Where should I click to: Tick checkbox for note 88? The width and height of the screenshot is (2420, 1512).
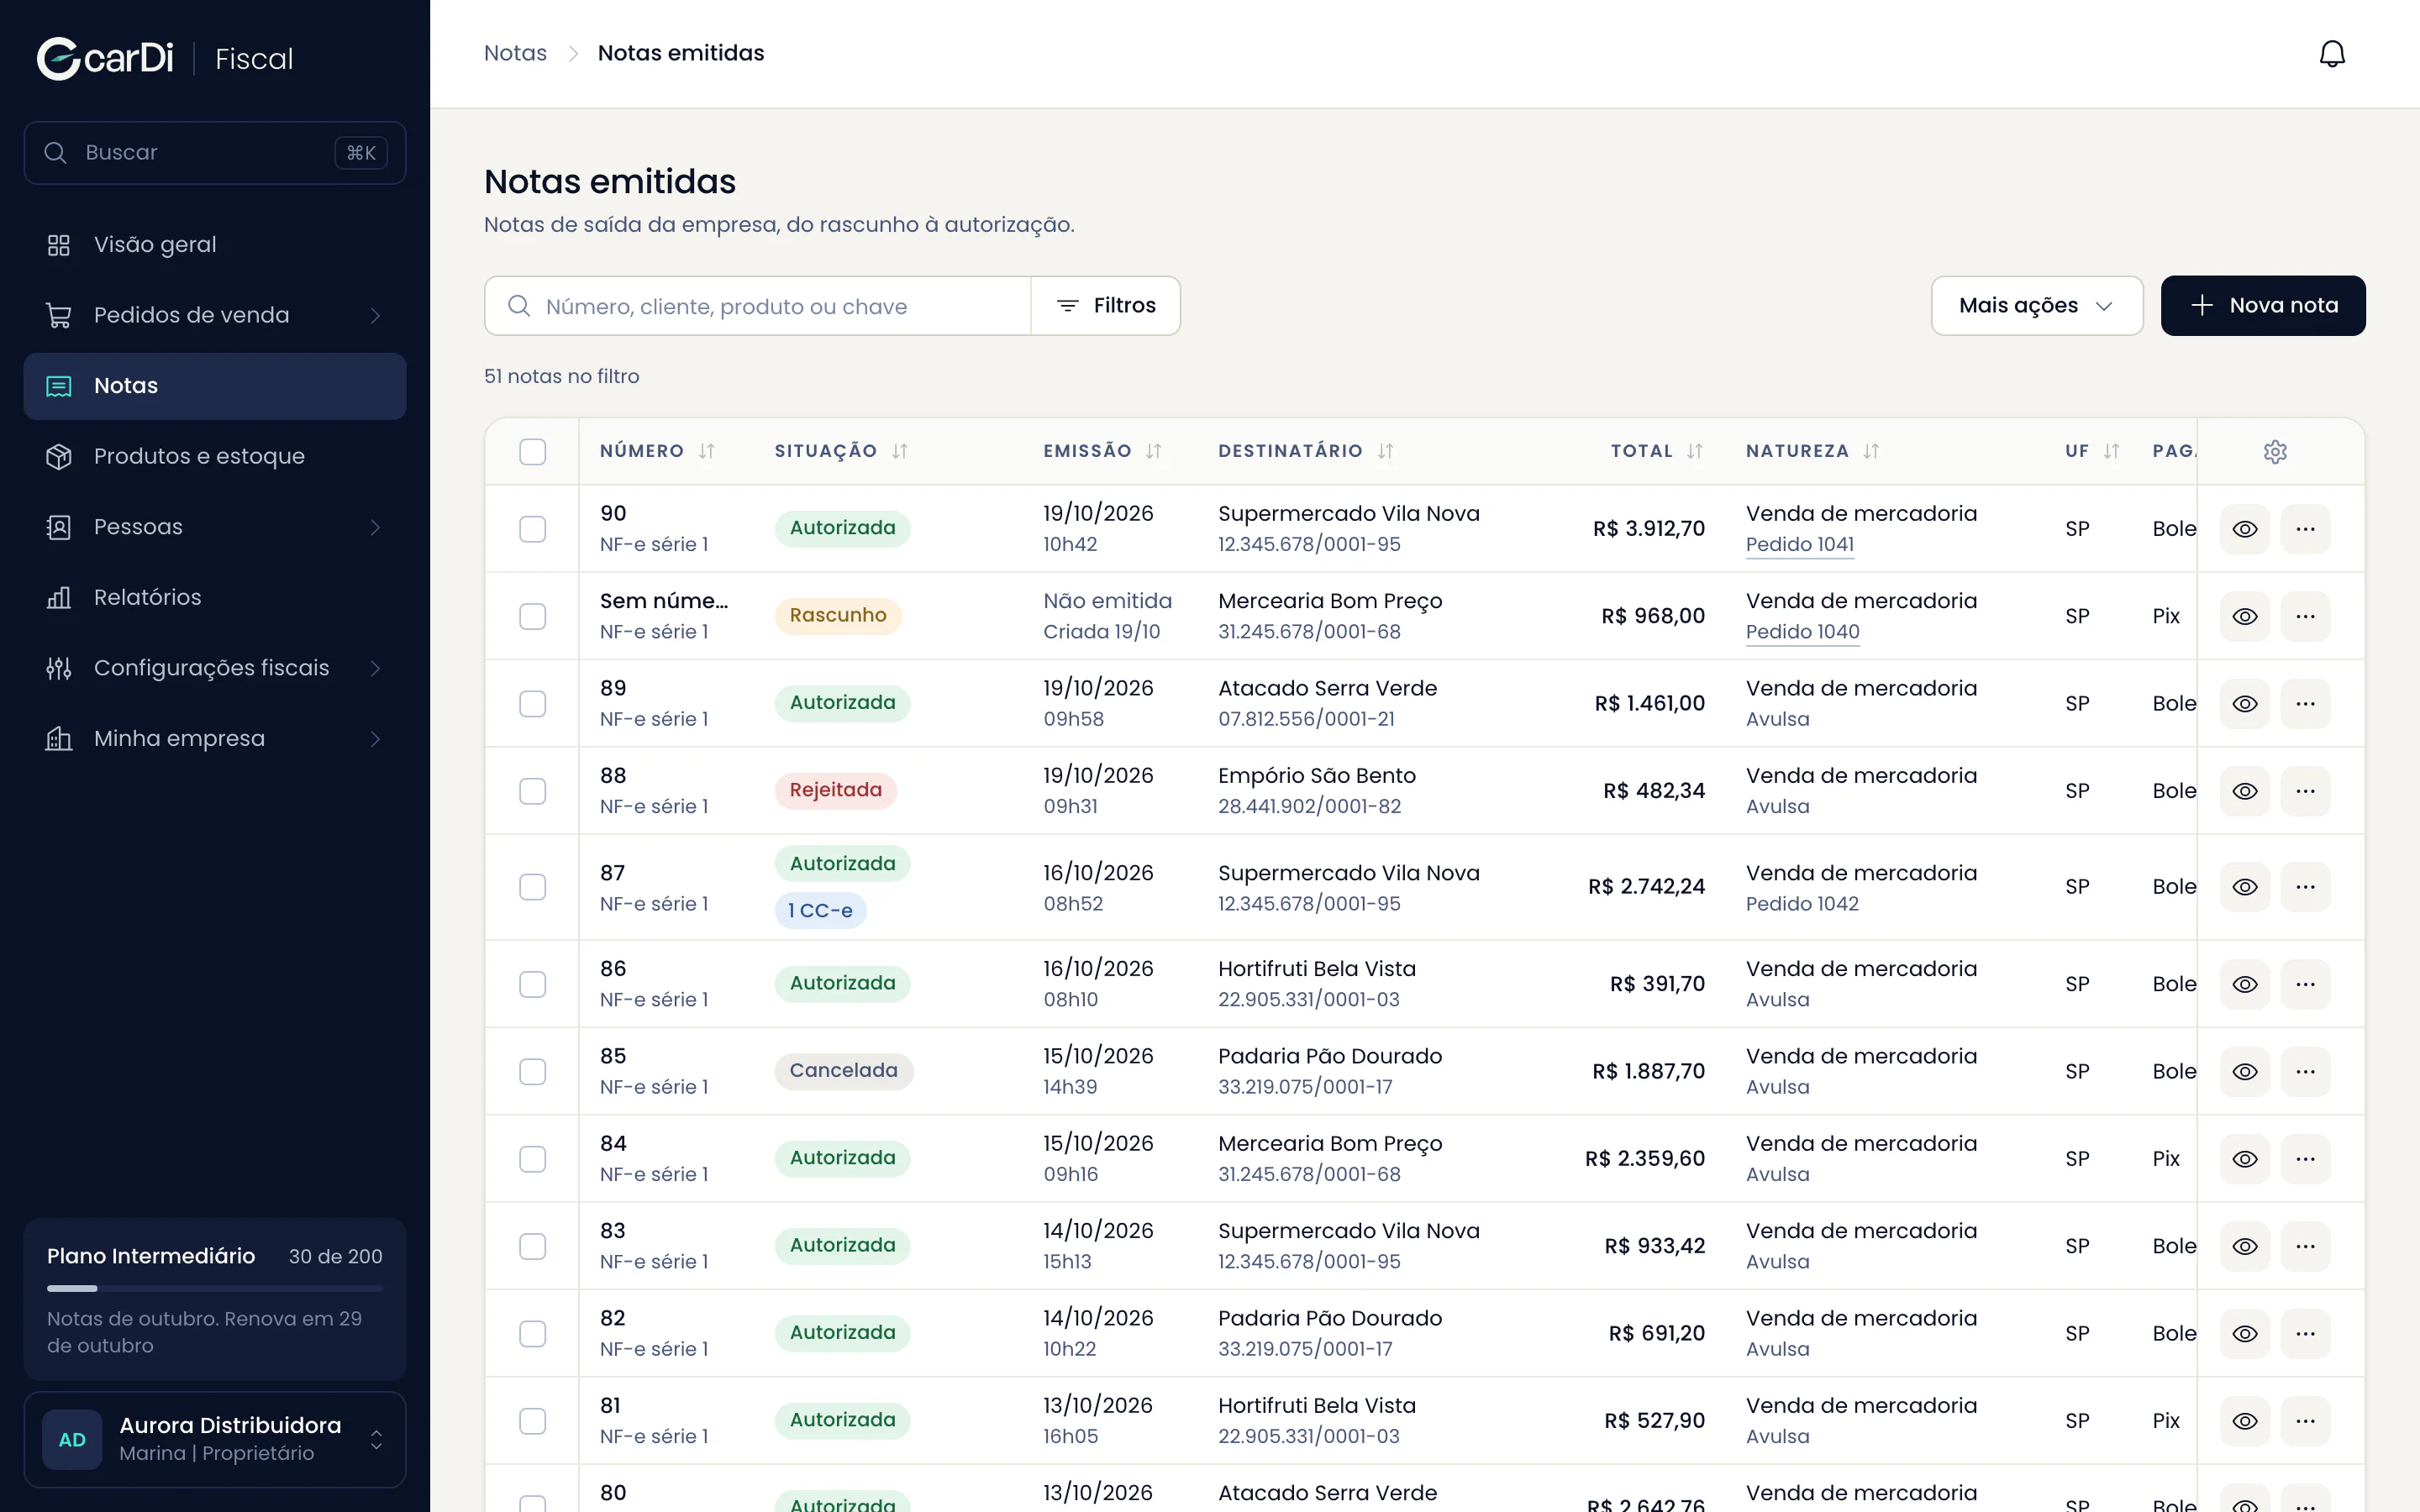coord(533,791)
